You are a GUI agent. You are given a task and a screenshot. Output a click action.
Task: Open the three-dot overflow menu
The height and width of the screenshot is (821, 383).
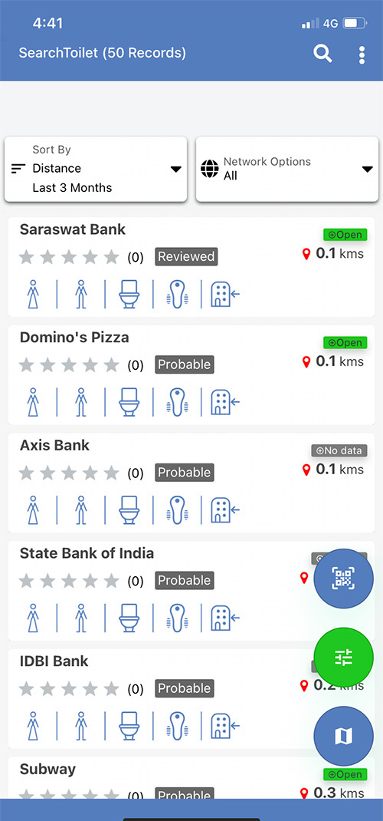click(362, 55)
